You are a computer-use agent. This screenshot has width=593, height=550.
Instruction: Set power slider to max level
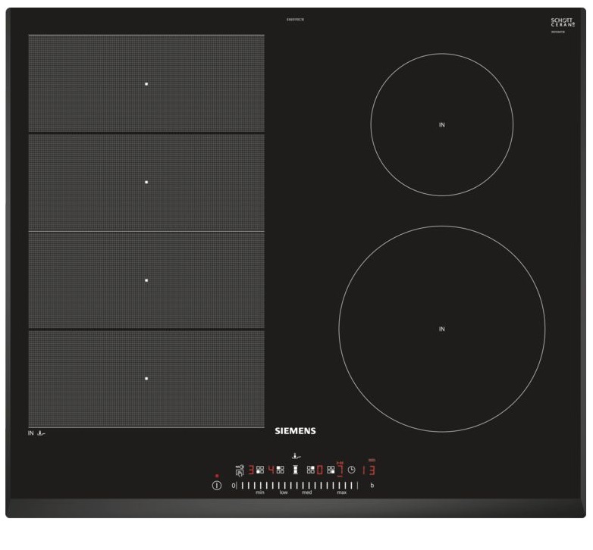click(342, 486)
